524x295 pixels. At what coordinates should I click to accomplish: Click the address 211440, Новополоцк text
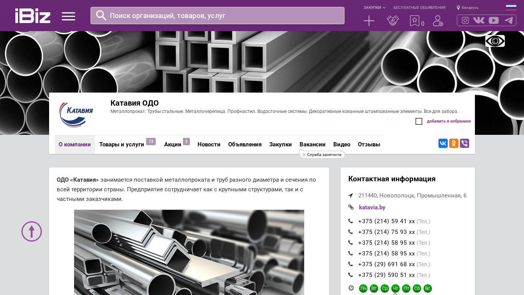412,196
